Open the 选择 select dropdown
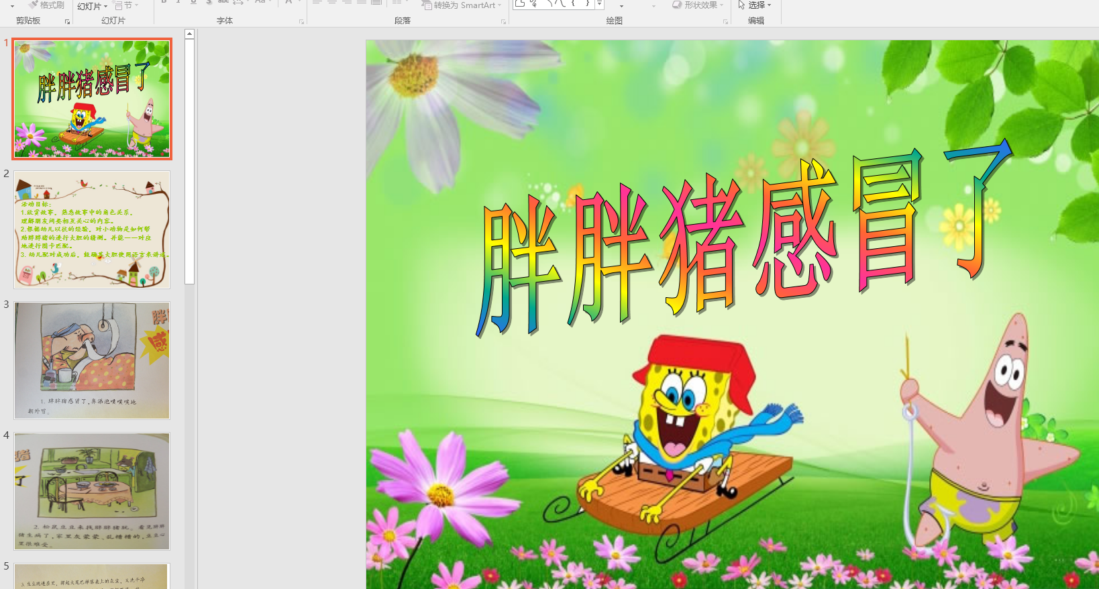The width and height of the screenshot is (1099, 589). 754,5
